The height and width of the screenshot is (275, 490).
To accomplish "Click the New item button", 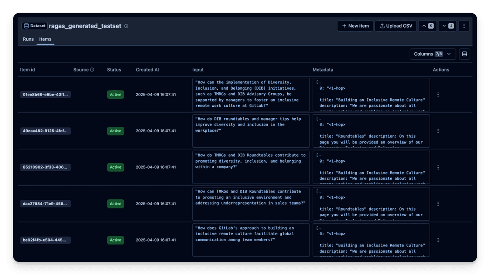I will click(x=355, y=26).
